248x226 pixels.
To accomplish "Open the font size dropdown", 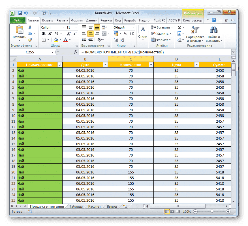I will [x=75, y=27].
